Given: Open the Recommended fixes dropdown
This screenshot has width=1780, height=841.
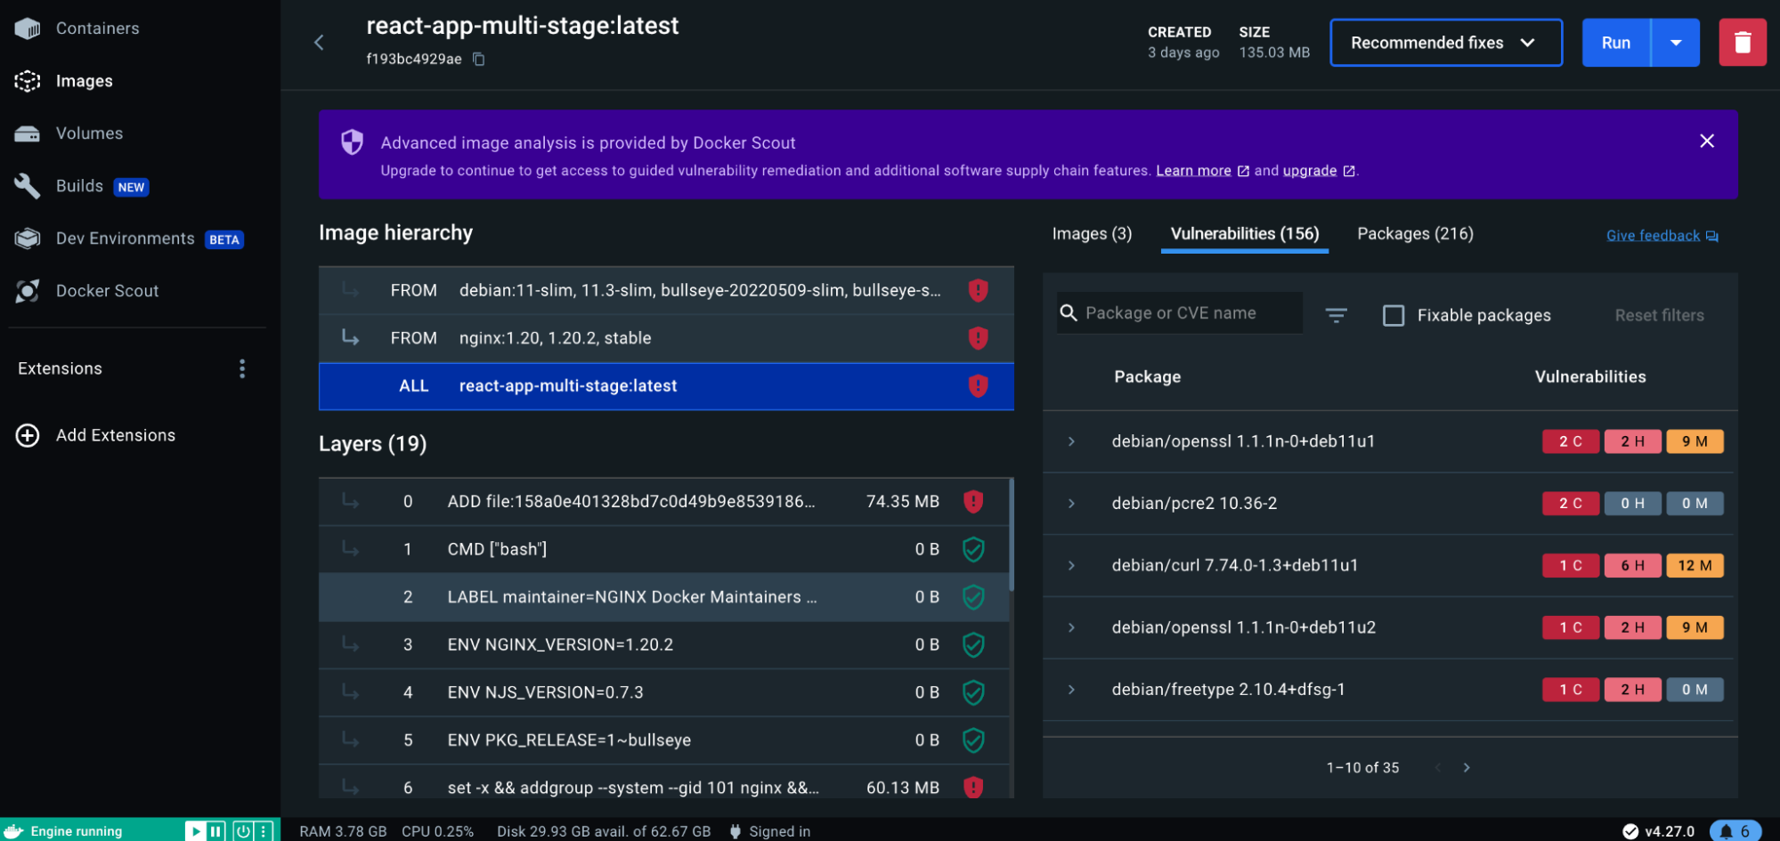Looking at the screenshot, I should [1445, 43].
